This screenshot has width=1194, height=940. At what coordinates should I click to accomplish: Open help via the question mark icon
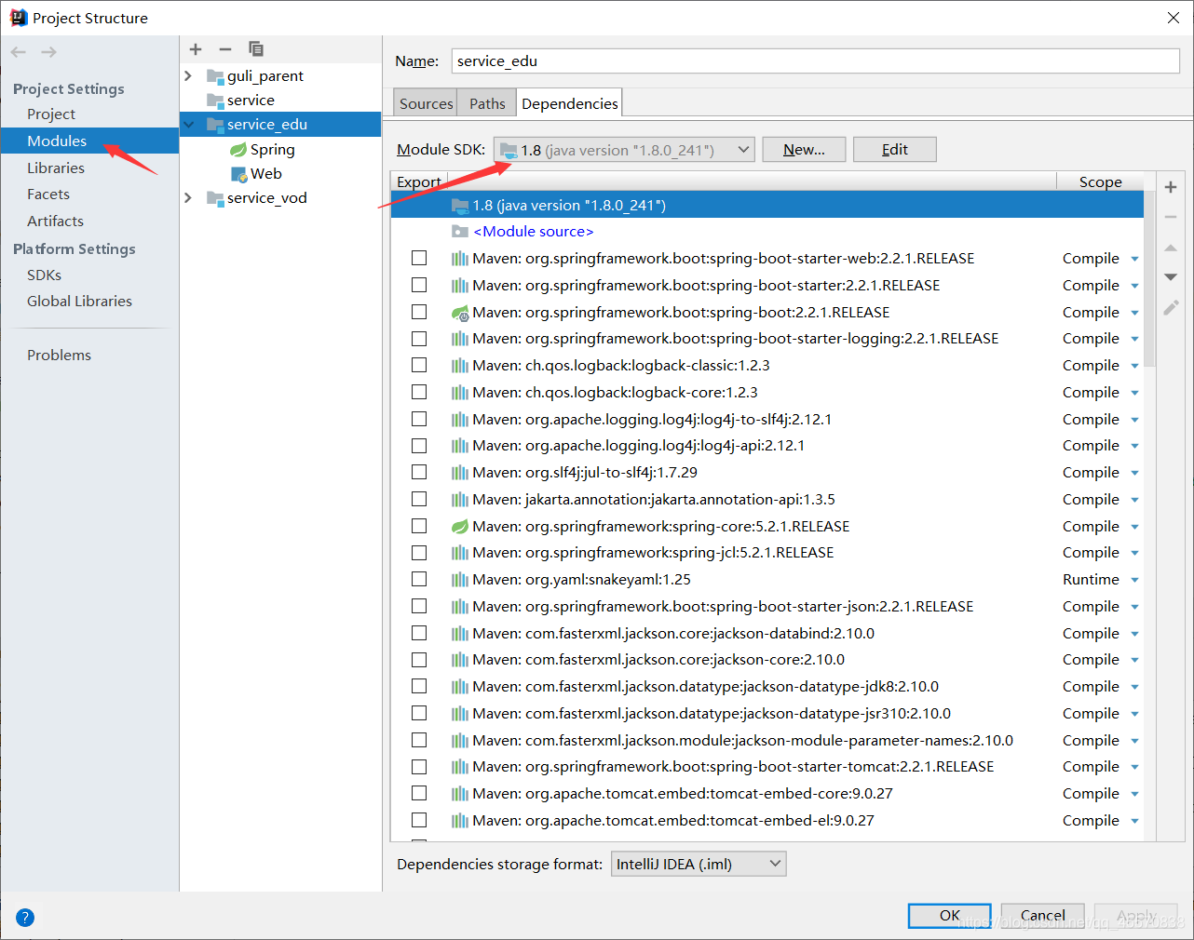coord(24,917)
